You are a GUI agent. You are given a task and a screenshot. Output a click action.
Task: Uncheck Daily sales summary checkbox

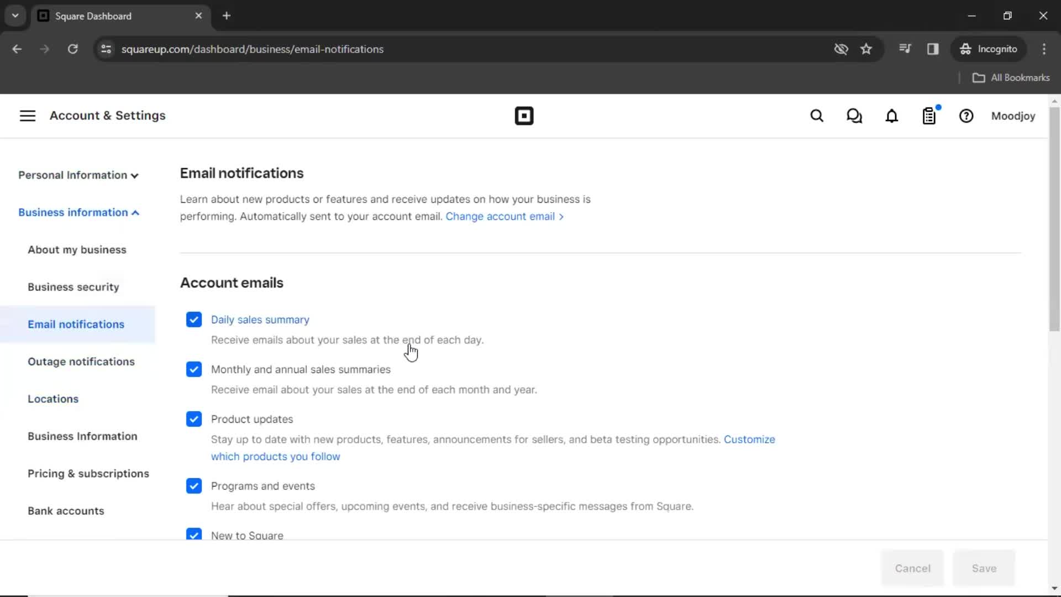[x=194, y=320]
